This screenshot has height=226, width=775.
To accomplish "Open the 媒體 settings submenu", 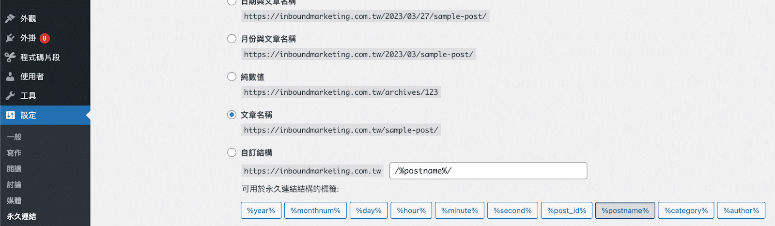I will click(x=14, y=200).
